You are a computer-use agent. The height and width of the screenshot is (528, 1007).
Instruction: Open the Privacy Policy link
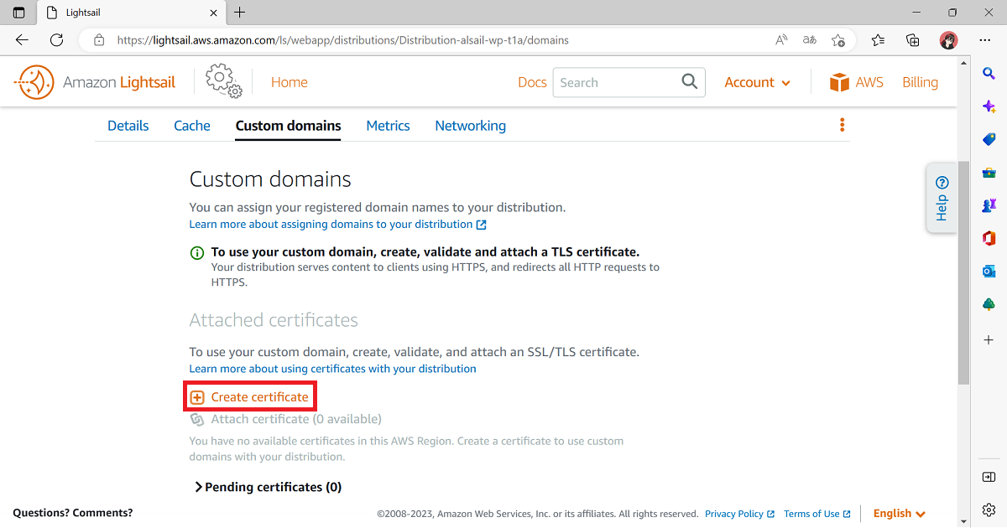[735, 513]
